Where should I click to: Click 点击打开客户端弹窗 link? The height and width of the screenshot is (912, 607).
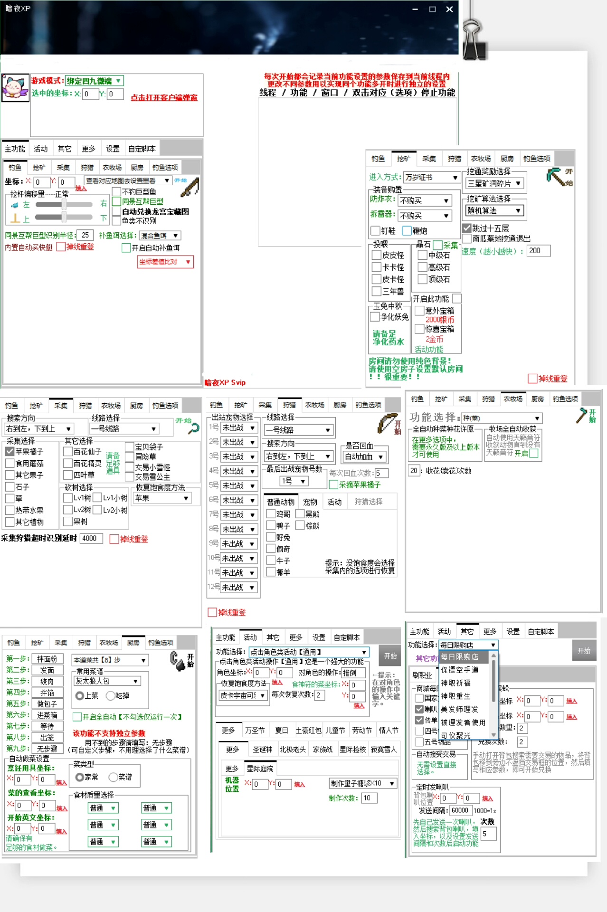[x=164, y=97]
